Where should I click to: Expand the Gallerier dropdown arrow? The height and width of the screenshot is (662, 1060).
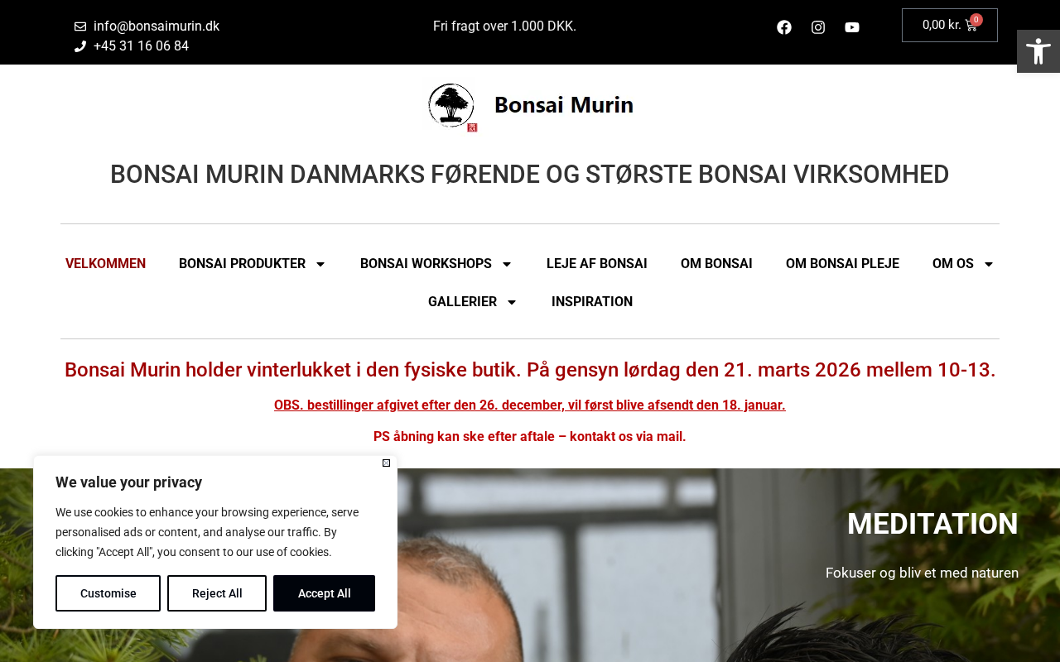pos(512,302)
